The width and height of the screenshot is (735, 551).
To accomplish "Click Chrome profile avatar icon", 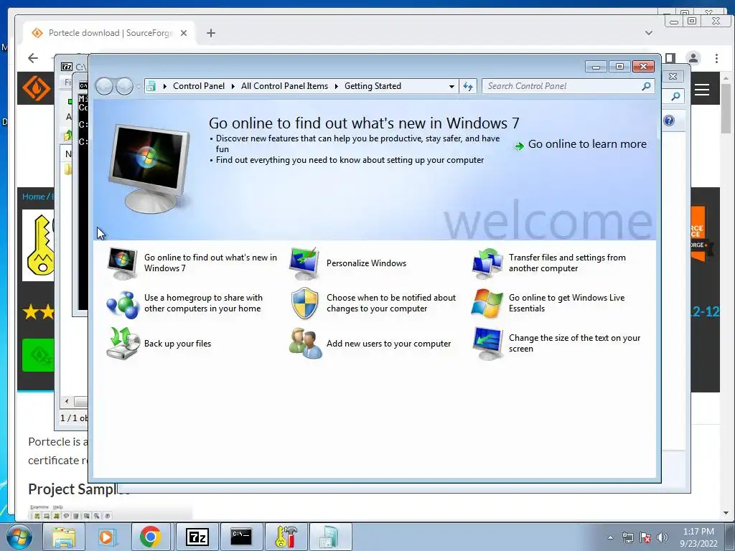I will [693, 58].
